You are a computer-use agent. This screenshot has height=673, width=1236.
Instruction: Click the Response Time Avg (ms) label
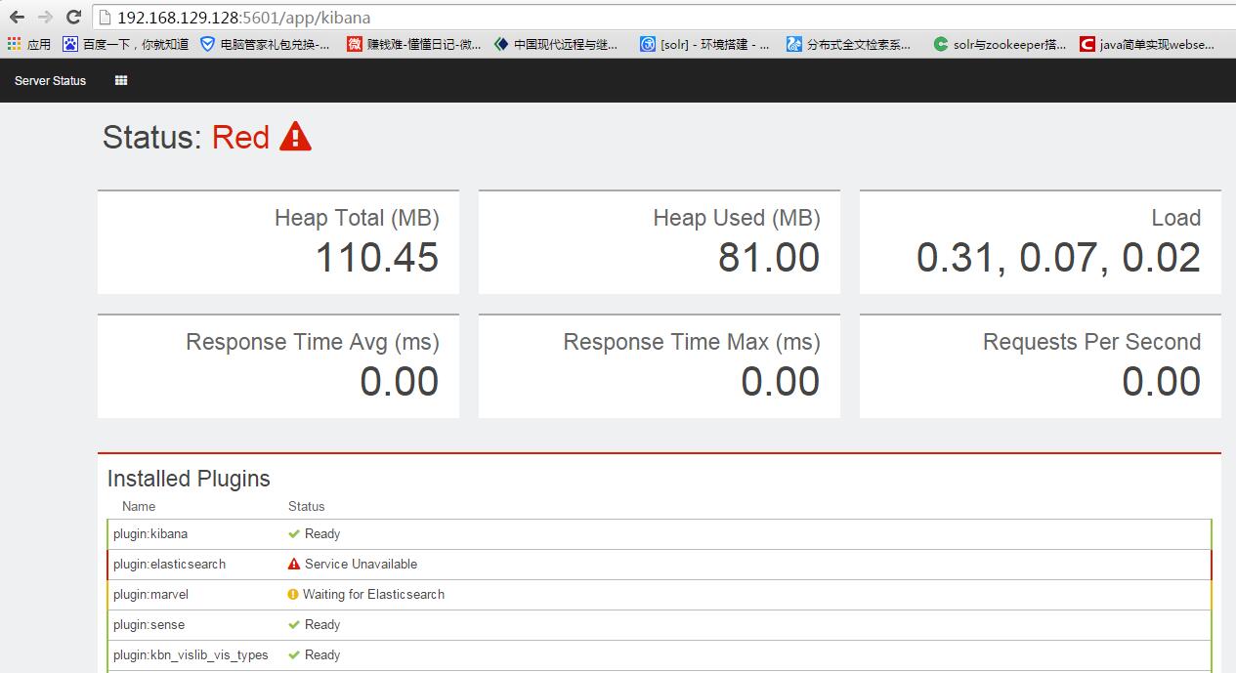click(313, 342)
